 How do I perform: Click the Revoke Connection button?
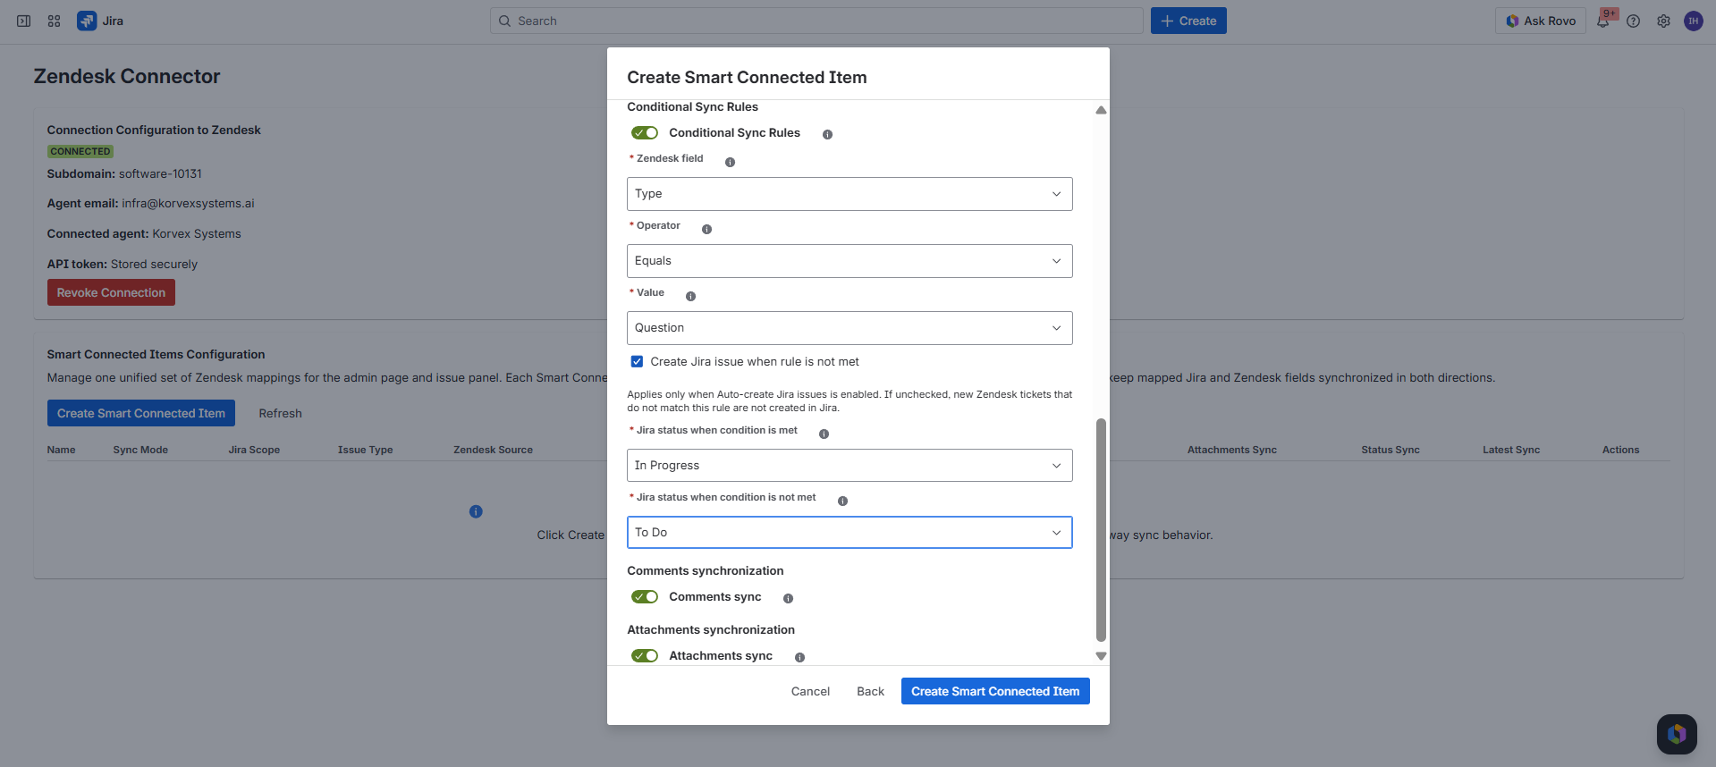(x=111, y=292)
